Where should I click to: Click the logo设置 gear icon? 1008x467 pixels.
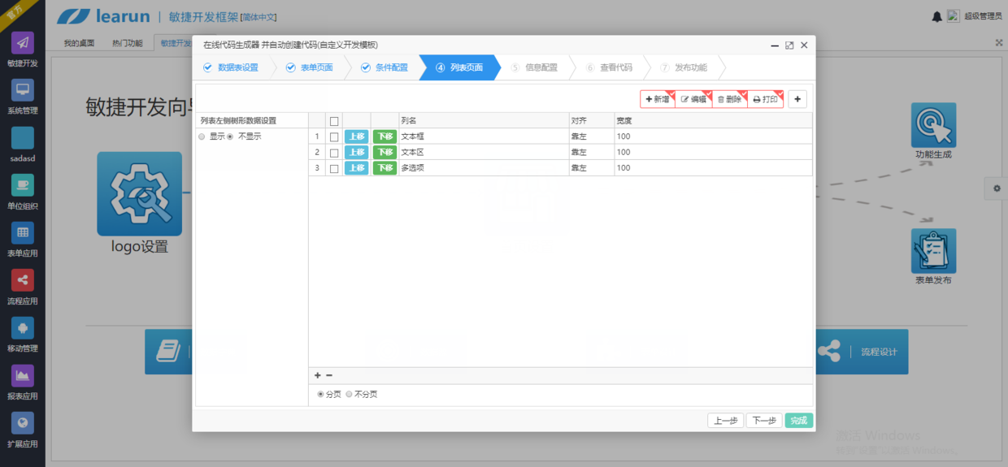coord(140,193)
